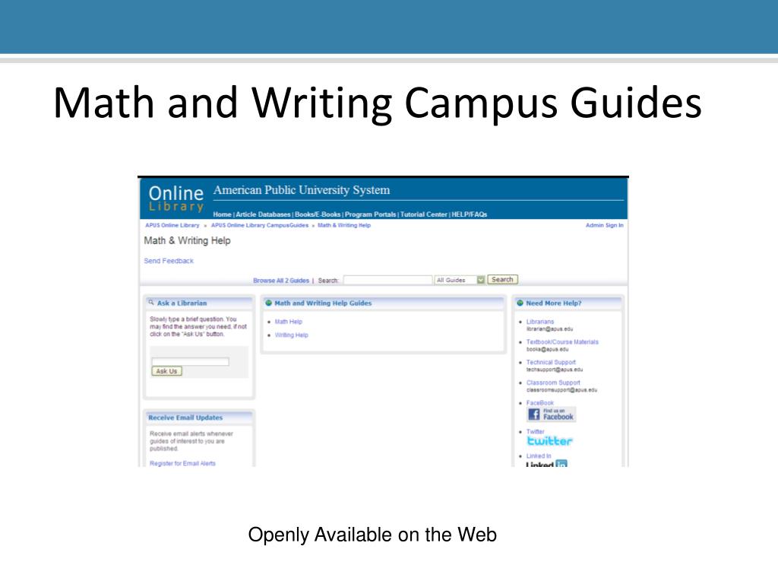This screenshot has height=584, width=778.
Task: Click the Send Feedback link
Action: click(x=169, y=261)
